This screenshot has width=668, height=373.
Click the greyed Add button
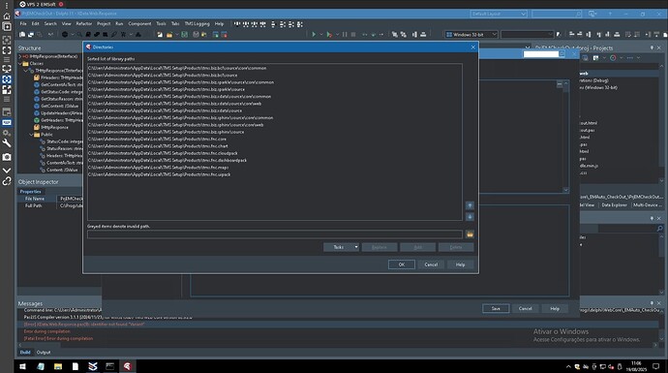coord(417,247)
